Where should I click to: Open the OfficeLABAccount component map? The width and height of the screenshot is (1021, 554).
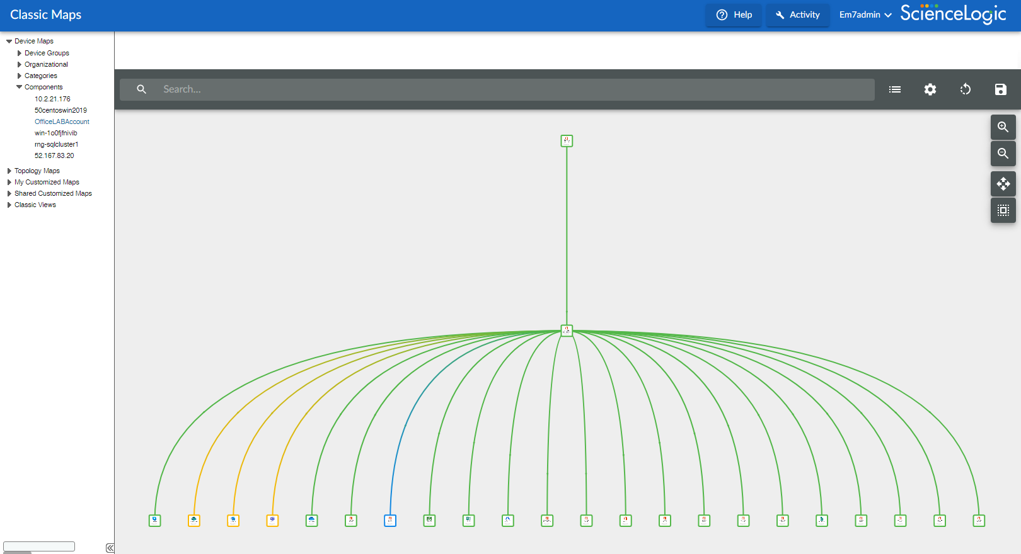[x=62, y=122]
